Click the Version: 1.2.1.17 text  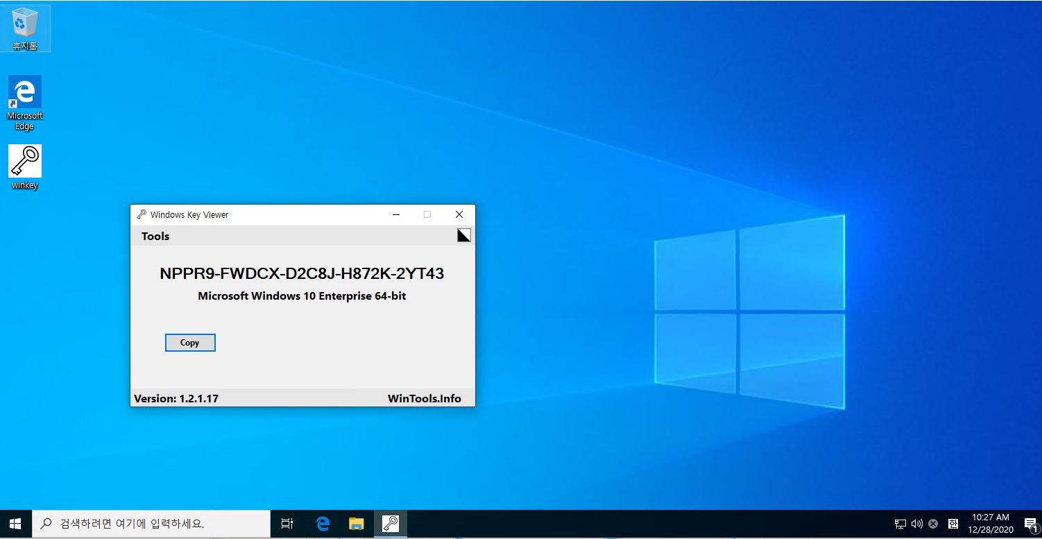176,398
